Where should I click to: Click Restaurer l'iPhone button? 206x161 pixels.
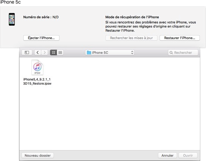pyautogui.click(x=179, y=38)
